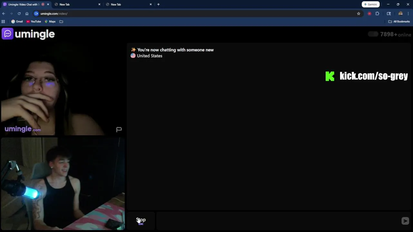Click the "7898+ online" counter
413x232 pixels.
396,34
